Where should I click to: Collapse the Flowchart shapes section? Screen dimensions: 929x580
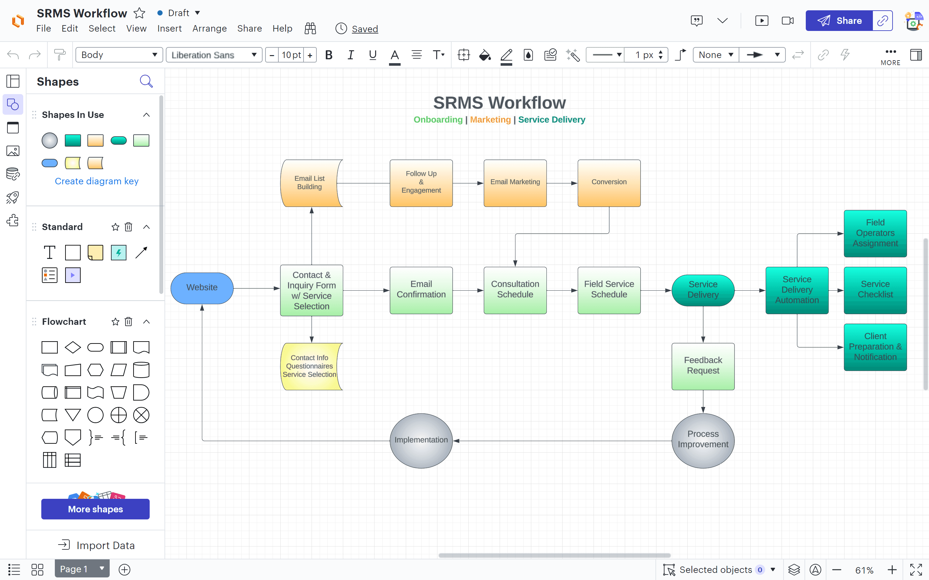tap(146, 322)
